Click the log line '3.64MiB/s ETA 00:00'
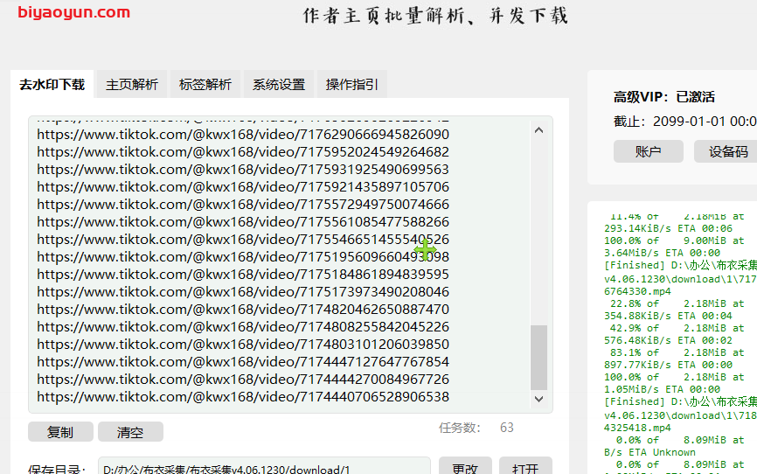The height and width of the screenshot is (474, 757). click(662, 253)
